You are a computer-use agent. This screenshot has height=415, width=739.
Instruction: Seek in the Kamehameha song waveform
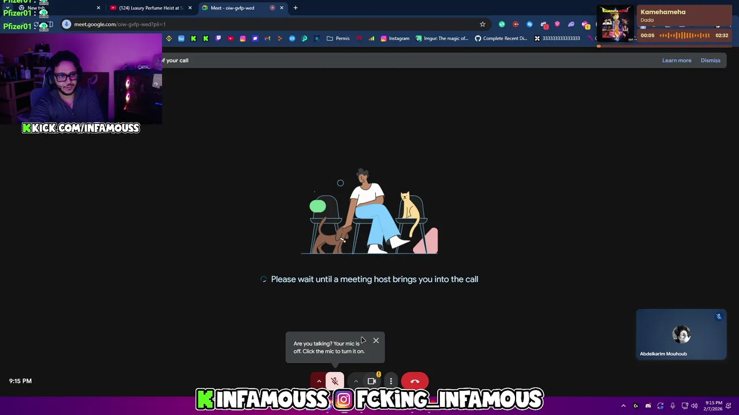point(685,36)
